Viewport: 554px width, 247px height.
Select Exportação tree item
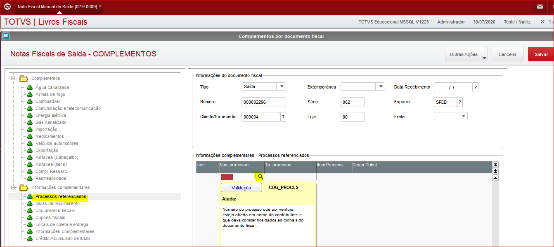47,150
